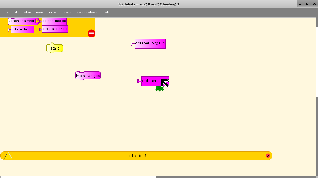Open the Turtle menu

pyautogui.click(x=52, y=13)
